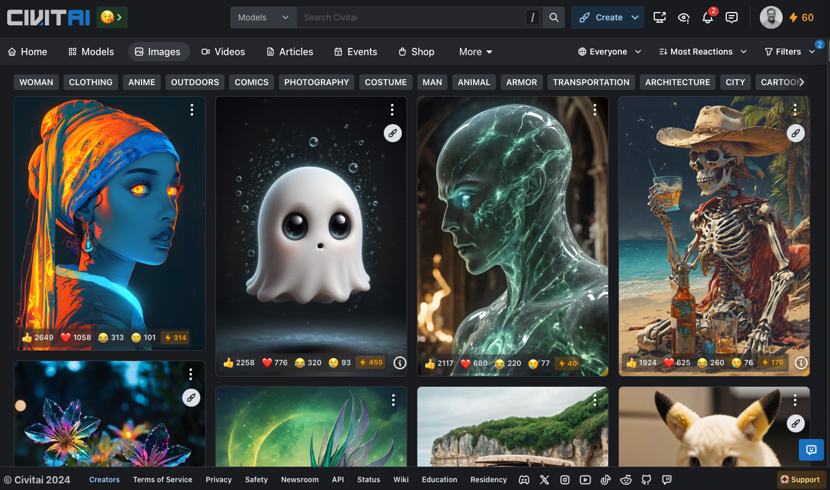Screen dimensions: 830x490
Task: Open notifications bell
Action: coord(708,17)
